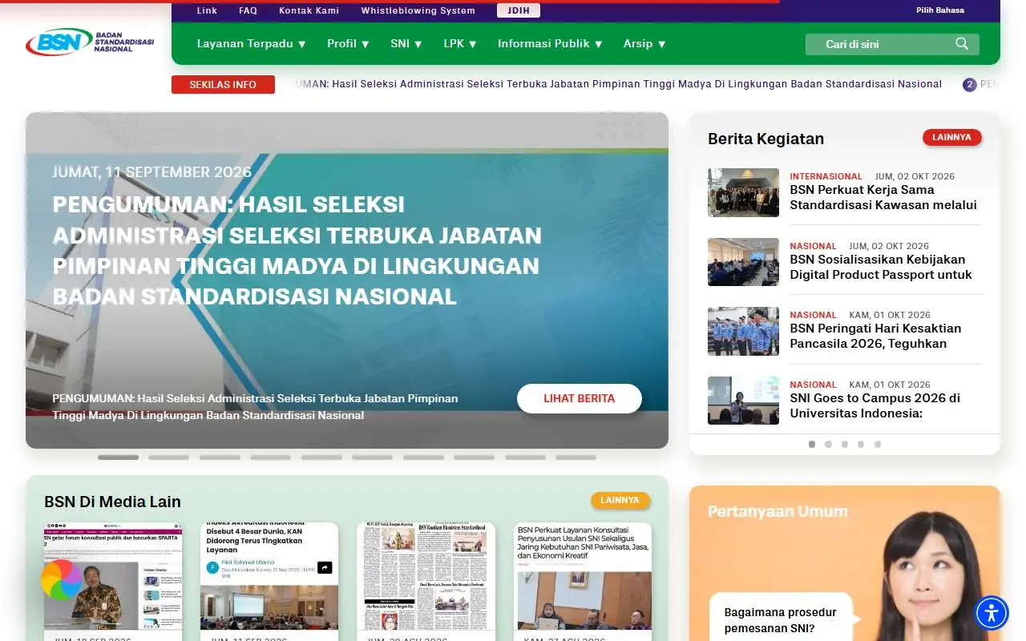This screenshot has width=1026, height=641.
Task: Click the colorful circular floating widget icon
Action: 61,579
